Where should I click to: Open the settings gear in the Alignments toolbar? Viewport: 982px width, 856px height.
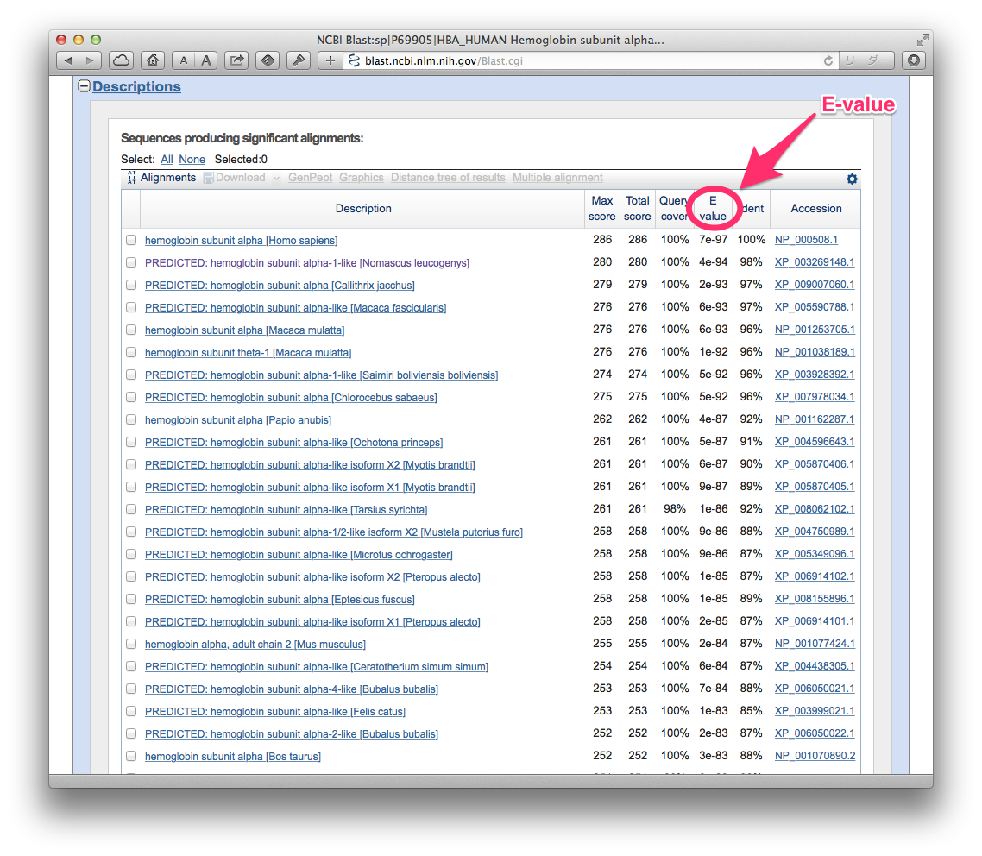pyautogui.click(x=852, y=179)
